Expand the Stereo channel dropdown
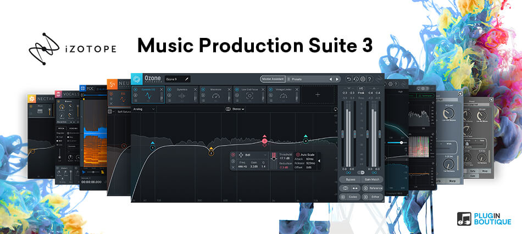The width and height of the screenshot is (522, 234). 235,109
